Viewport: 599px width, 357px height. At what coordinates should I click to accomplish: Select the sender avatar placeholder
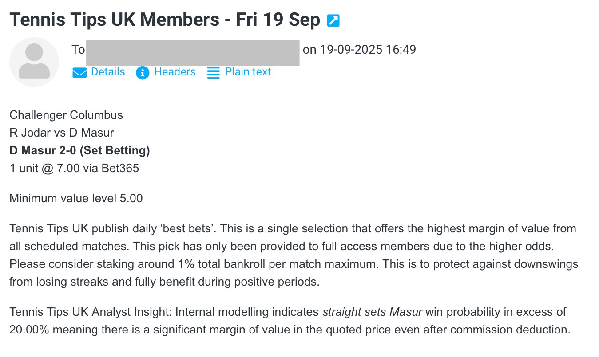[34, 62]
